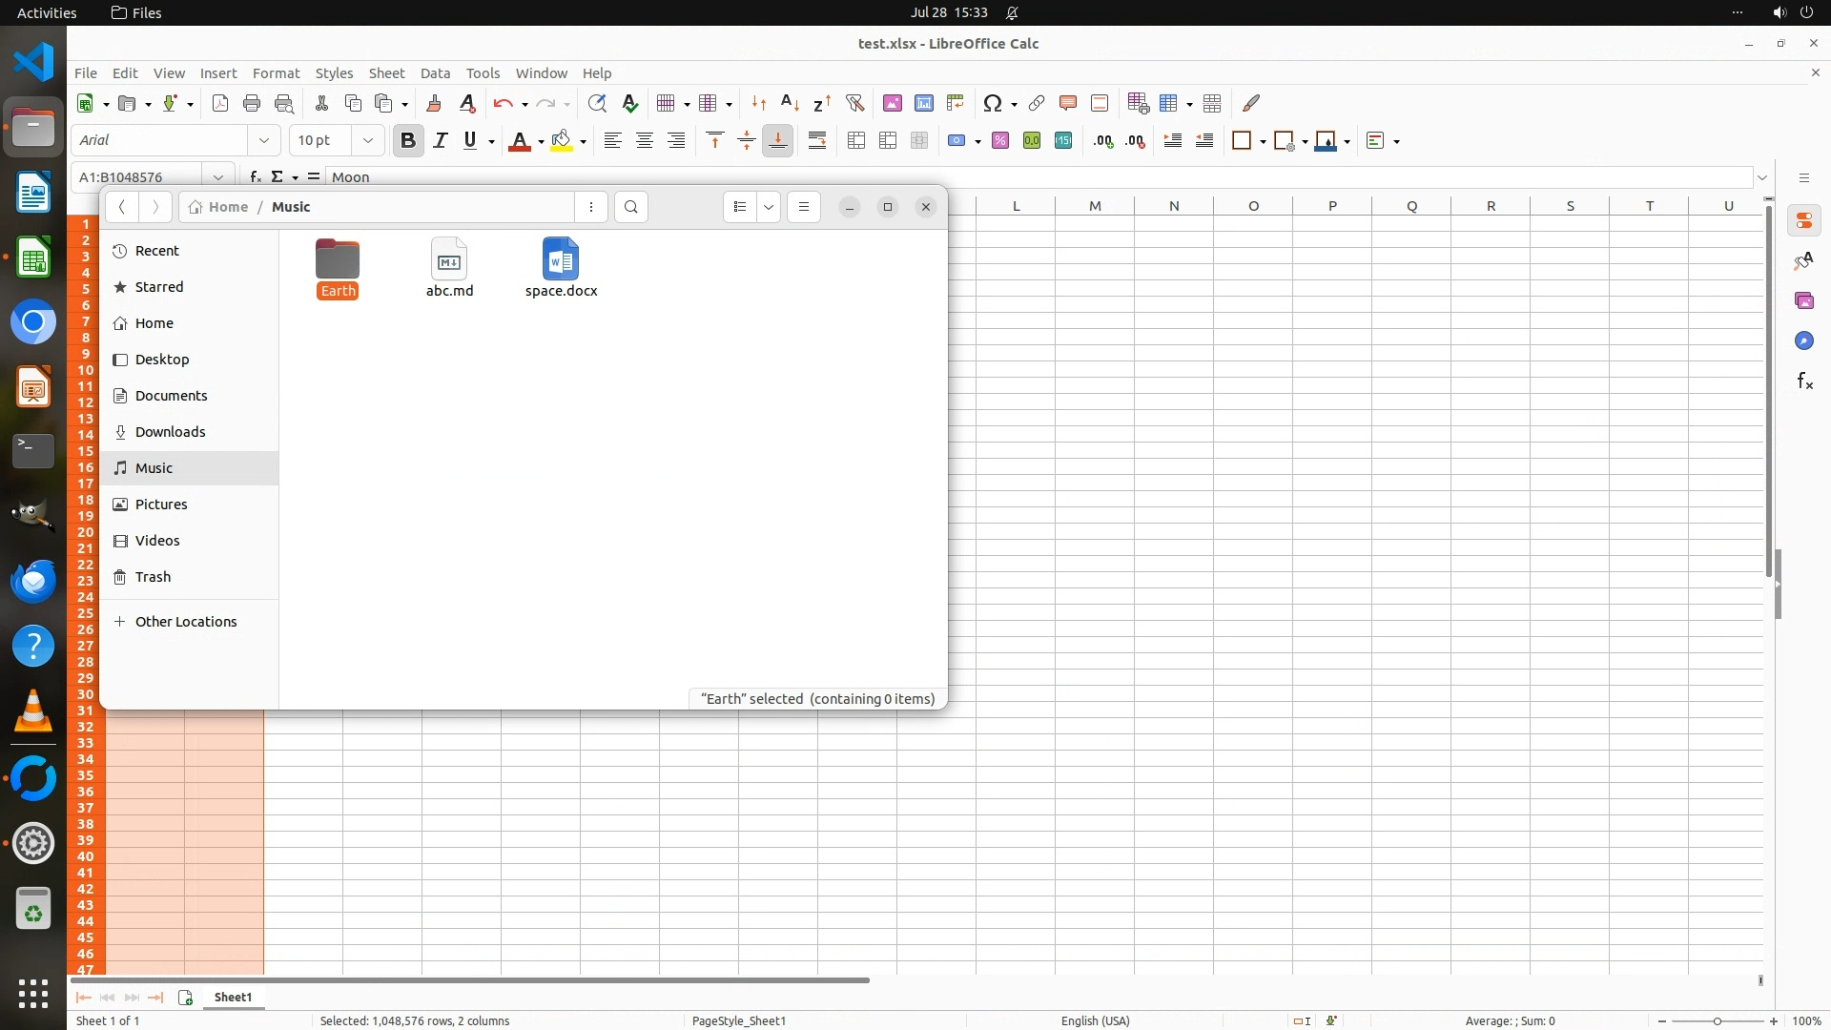Click the search icon in Files window
The width and height of the screenshot is (1831, 1030).
tap(631, 207)
